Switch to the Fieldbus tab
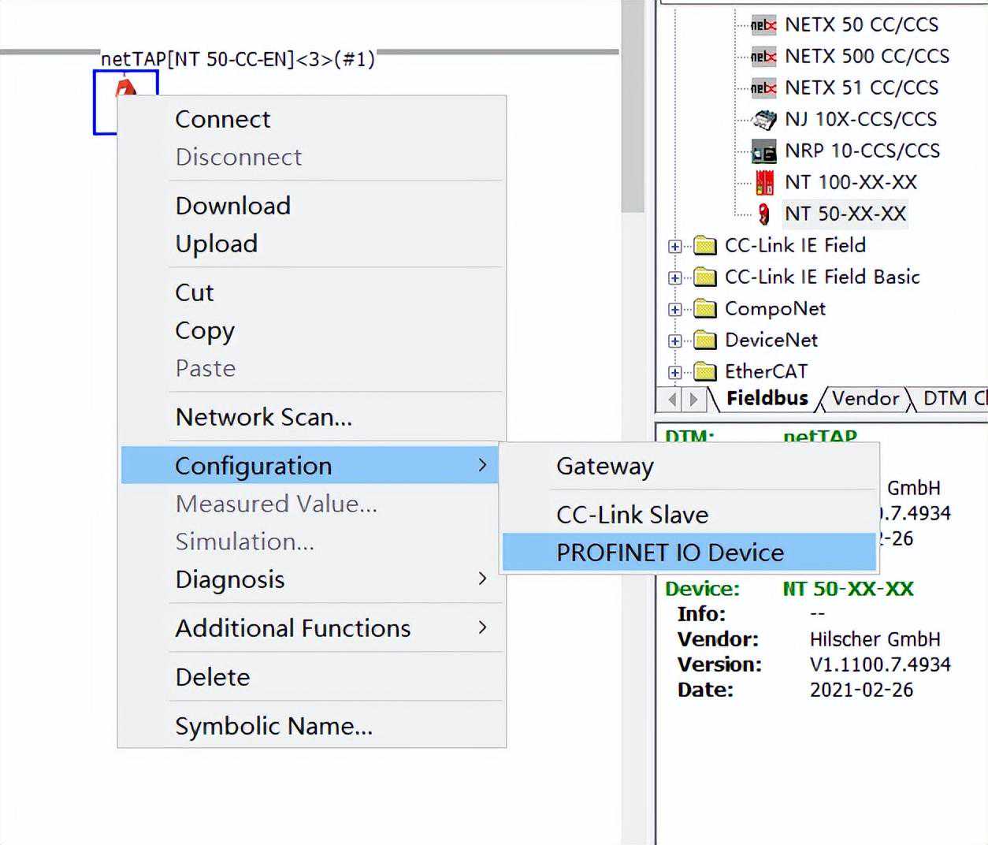 (767, 399)
